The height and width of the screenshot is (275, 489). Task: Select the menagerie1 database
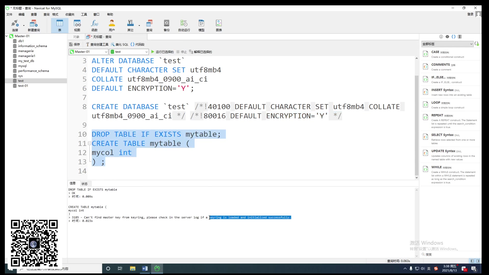click(26, 56)
